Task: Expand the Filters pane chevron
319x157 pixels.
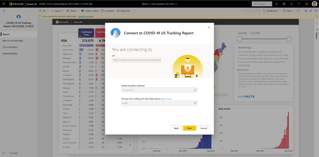Action: coord(316,22)
